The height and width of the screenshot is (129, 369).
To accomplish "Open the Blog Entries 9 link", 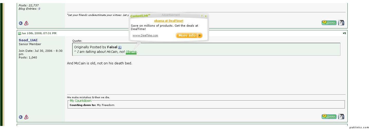I will pos(39,9).
